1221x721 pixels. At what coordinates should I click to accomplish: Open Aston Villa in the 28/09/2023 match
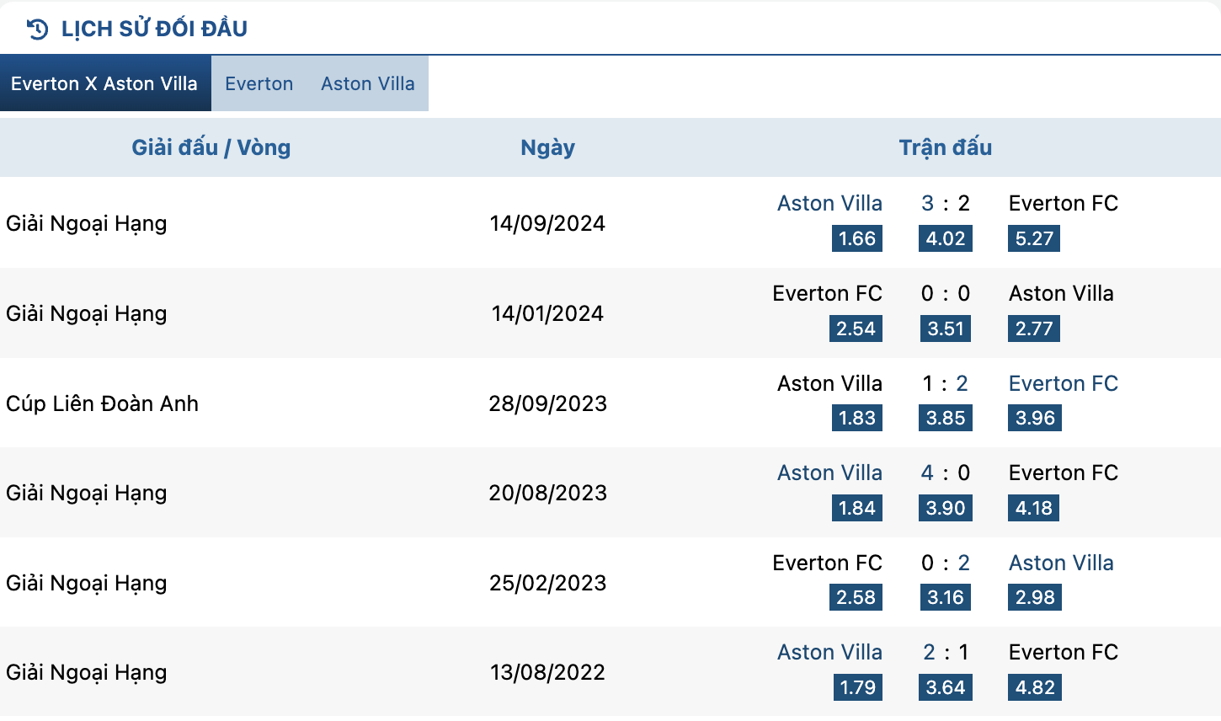coord(830,383)
